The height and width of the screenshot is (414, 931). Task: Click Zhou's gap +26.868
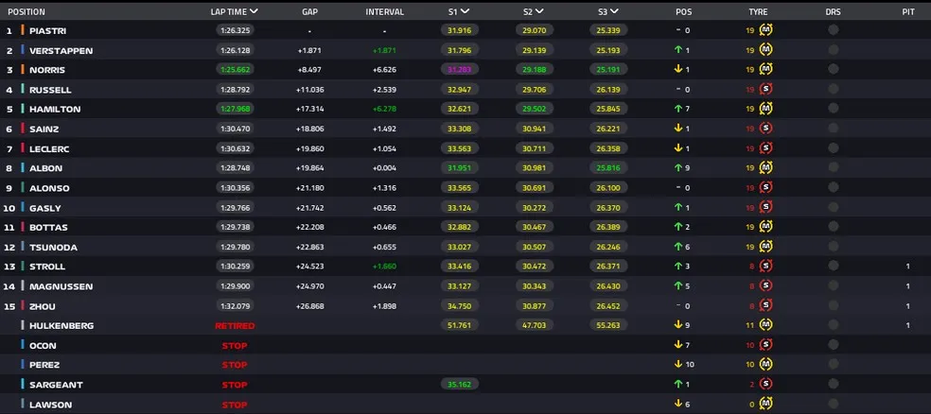point(310,306)
